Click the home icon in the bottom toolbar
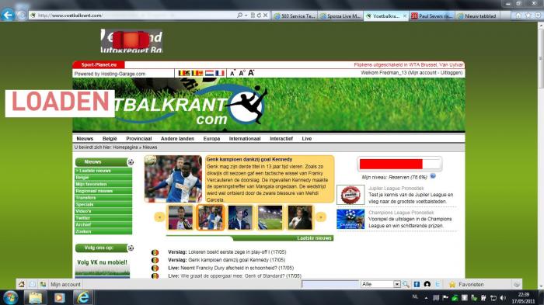544x305 pixels. point(22,284)
